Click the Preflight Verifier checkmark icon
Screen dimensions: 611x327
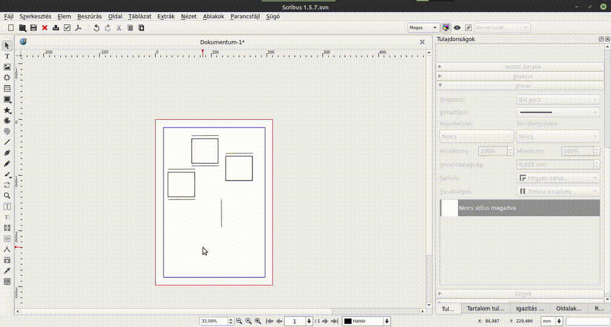coord(67,28)
